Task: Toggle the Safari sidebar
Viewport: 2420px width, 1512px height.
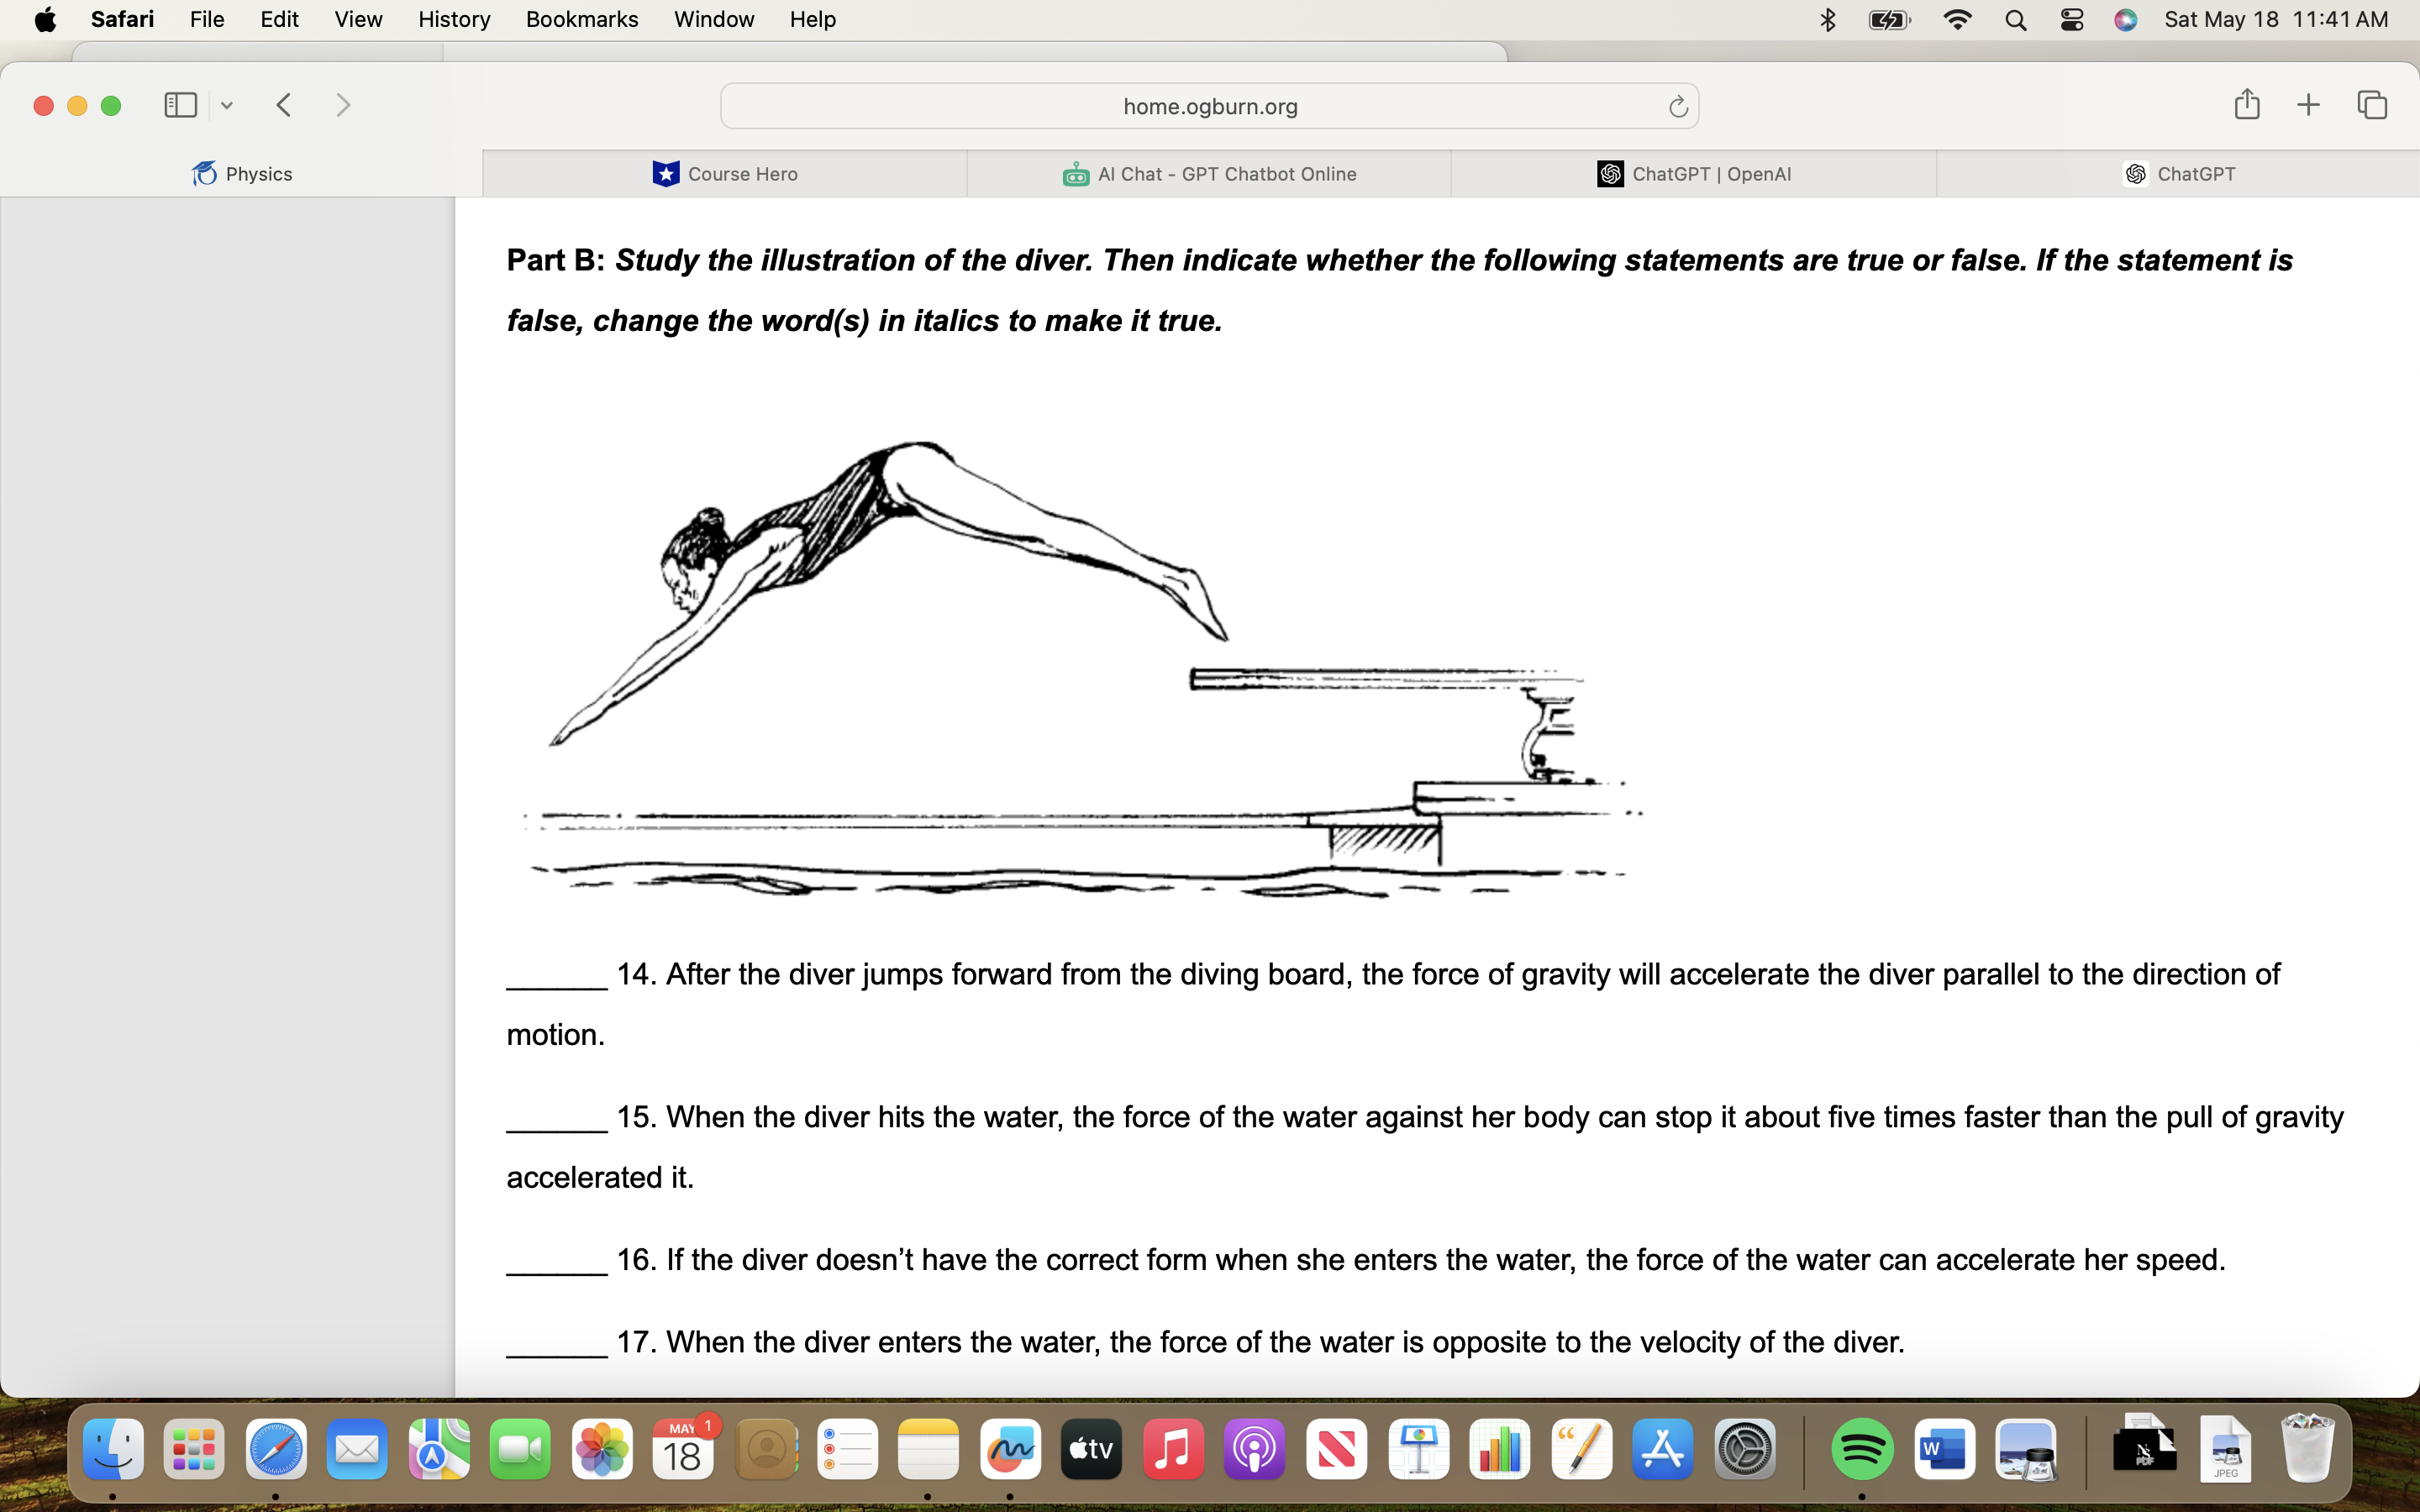Action: [x=180, y=104]
